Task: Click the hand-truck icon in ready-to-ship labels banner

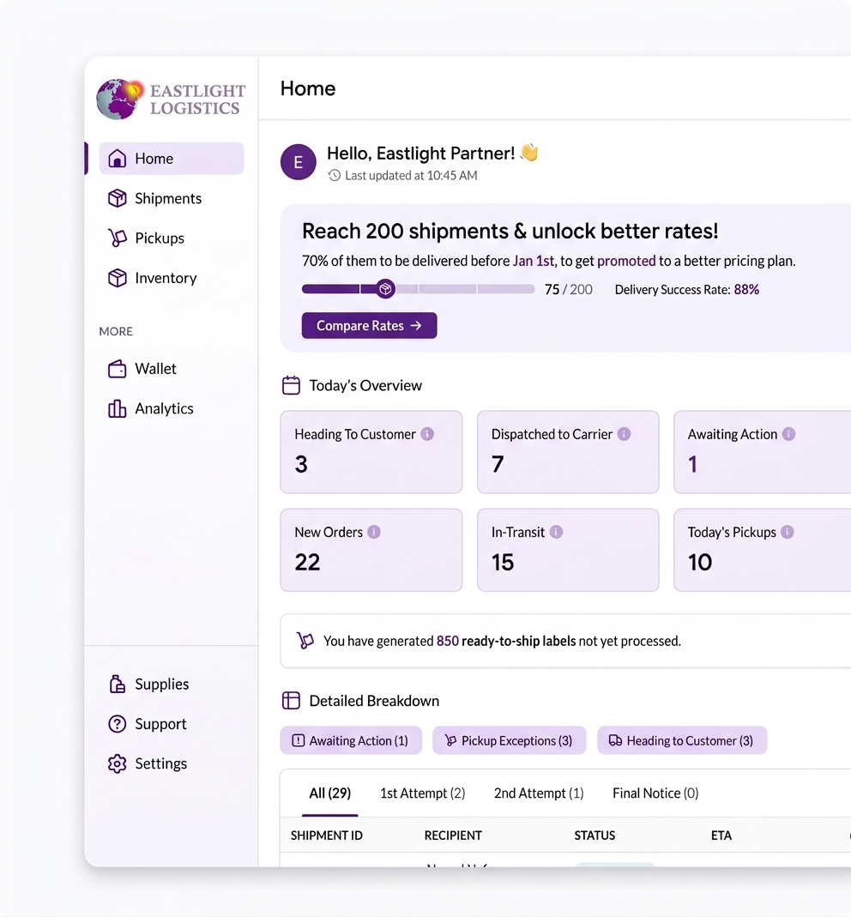Action: 305,641
